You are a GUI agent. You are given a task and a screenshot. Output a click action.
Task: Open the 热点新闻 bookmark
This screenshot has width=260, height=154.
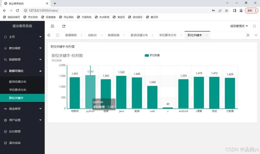coord(102,17)
